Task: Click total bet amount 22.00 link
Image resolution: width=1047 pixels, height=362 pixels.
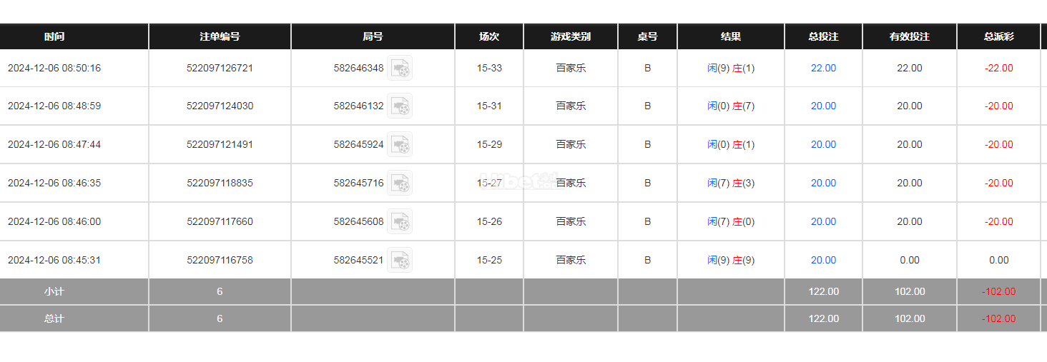Action: click(823, 69)
